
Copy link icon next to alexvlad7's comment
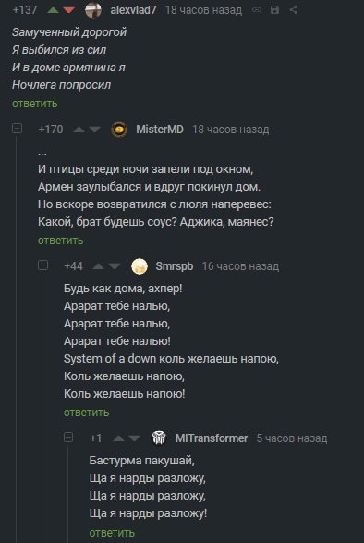(x=257, y=9)
